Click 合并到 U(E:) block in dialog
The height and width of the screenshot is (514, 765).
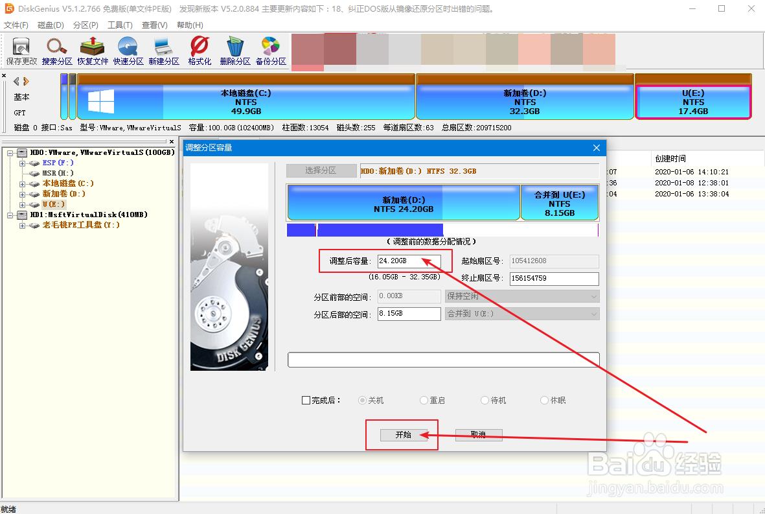560,203
